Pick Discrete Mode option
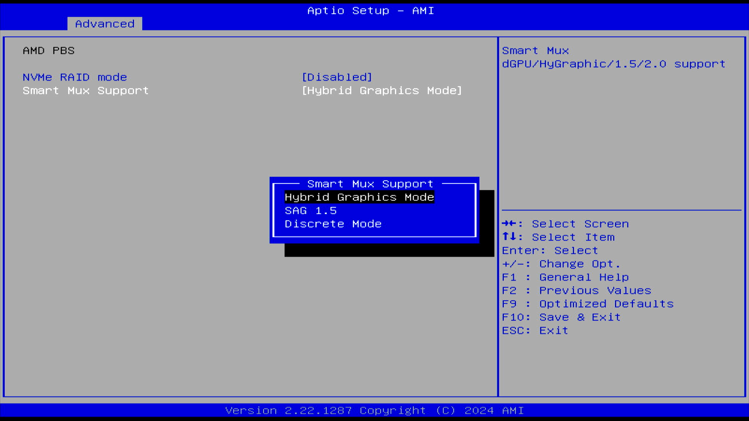Viewport: 749px width, 421px height. [x=333, y=224]
